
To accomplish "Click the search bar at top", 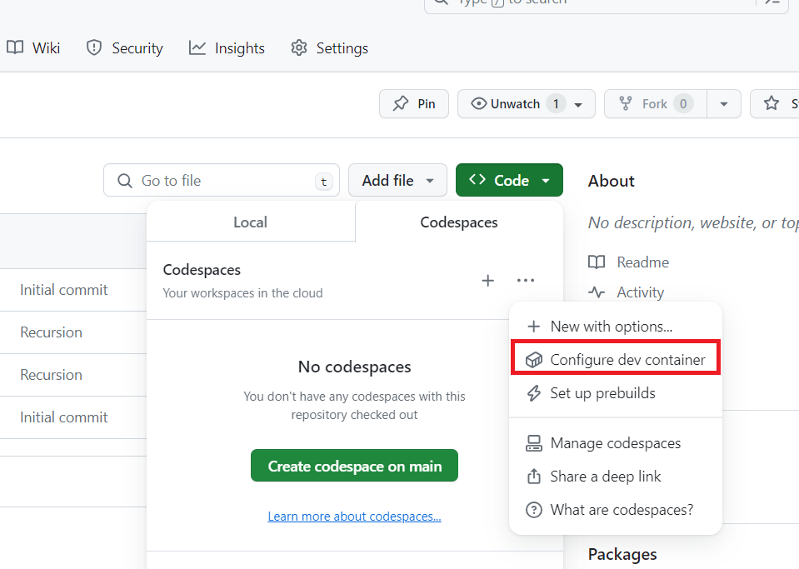I will point(607,4).
